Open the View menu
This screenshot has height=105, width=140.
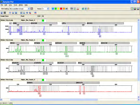pyautogui.click(x=10, y=5)
